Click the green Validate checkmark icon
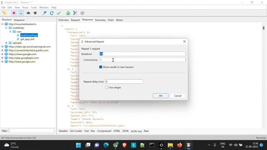This screenshot has width=267, height=150. click(x=59, y=13)
